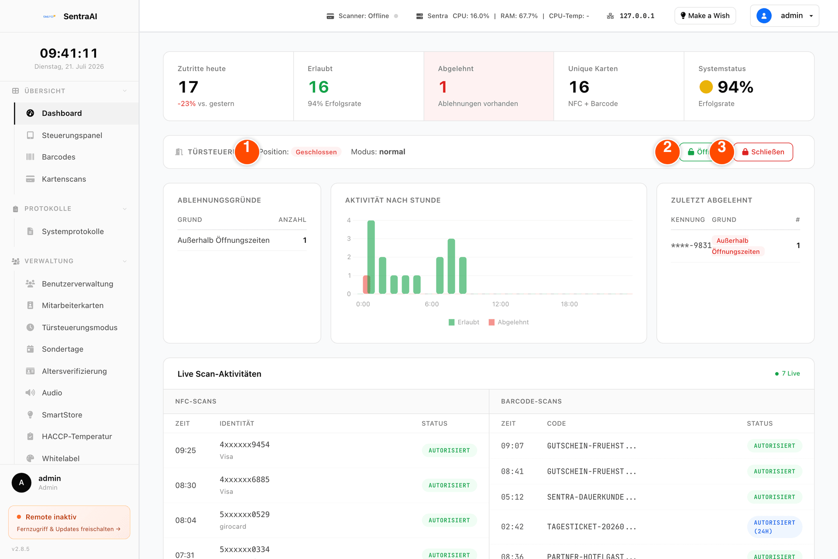838x559 pixels.
Task: Follow Fernzugriff & Updates freischalten link
Action: pos(69,529)
